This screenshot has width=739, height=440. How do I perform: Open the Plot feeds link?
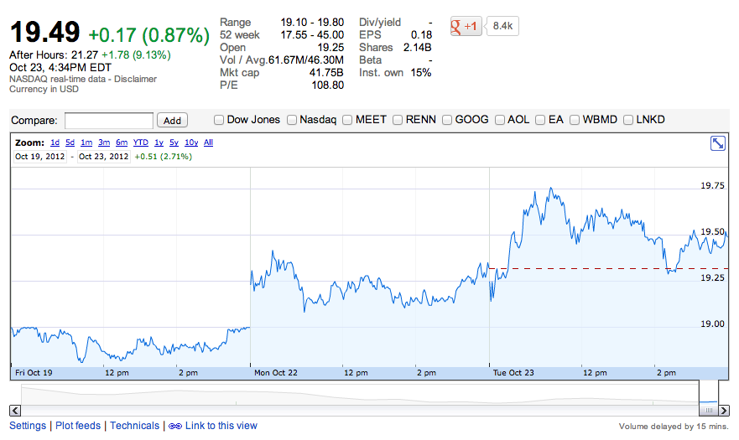tap(78, 426)
